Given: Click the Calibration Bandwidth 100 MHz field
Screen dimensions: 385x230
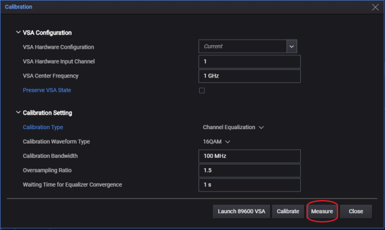Looking at the screenshot, I should [250, 156].
